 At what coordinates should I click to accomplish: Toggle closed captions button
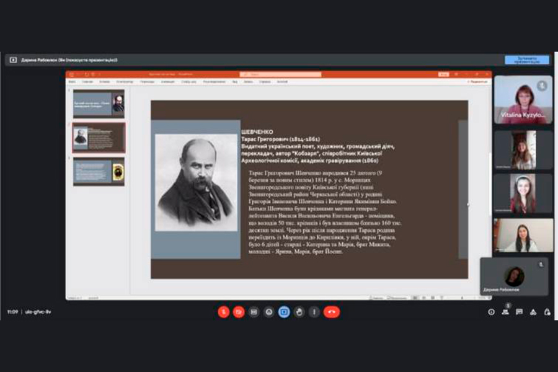coord(254,312)
